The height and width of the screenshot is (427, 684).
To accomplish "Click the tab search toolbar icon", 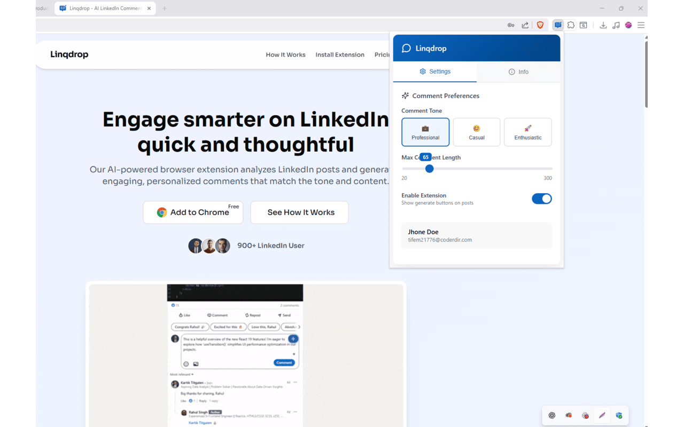I will [x=584, y=25].
